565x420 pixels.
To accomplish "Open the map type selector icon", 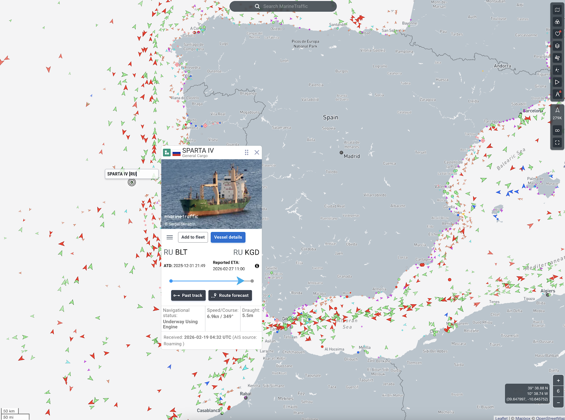I will pyautogui.click(x=557, y=10).
